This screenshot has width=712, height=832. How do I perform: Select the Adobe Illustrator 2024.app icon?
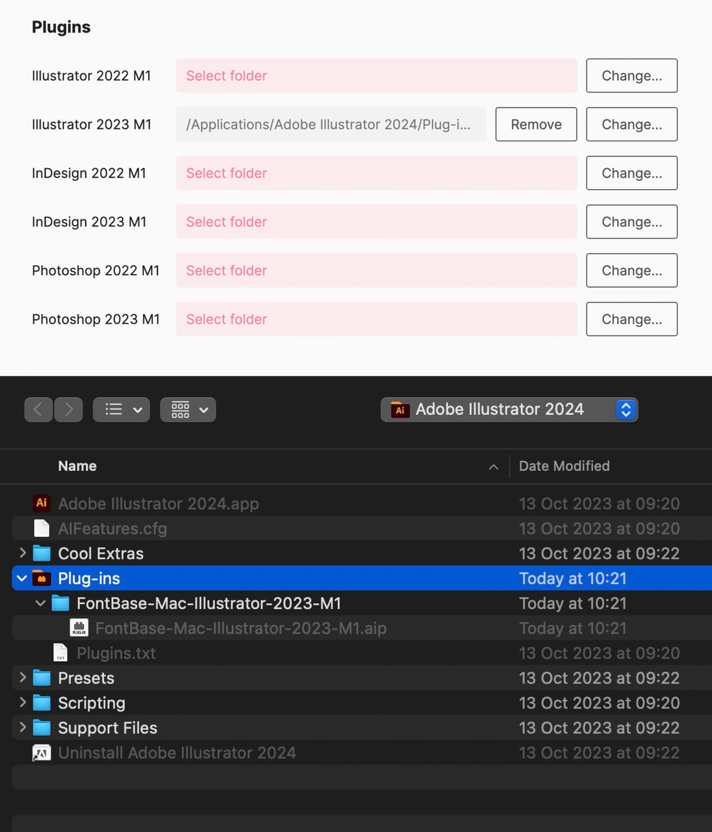pyautogui.click(x=42, y=503)
